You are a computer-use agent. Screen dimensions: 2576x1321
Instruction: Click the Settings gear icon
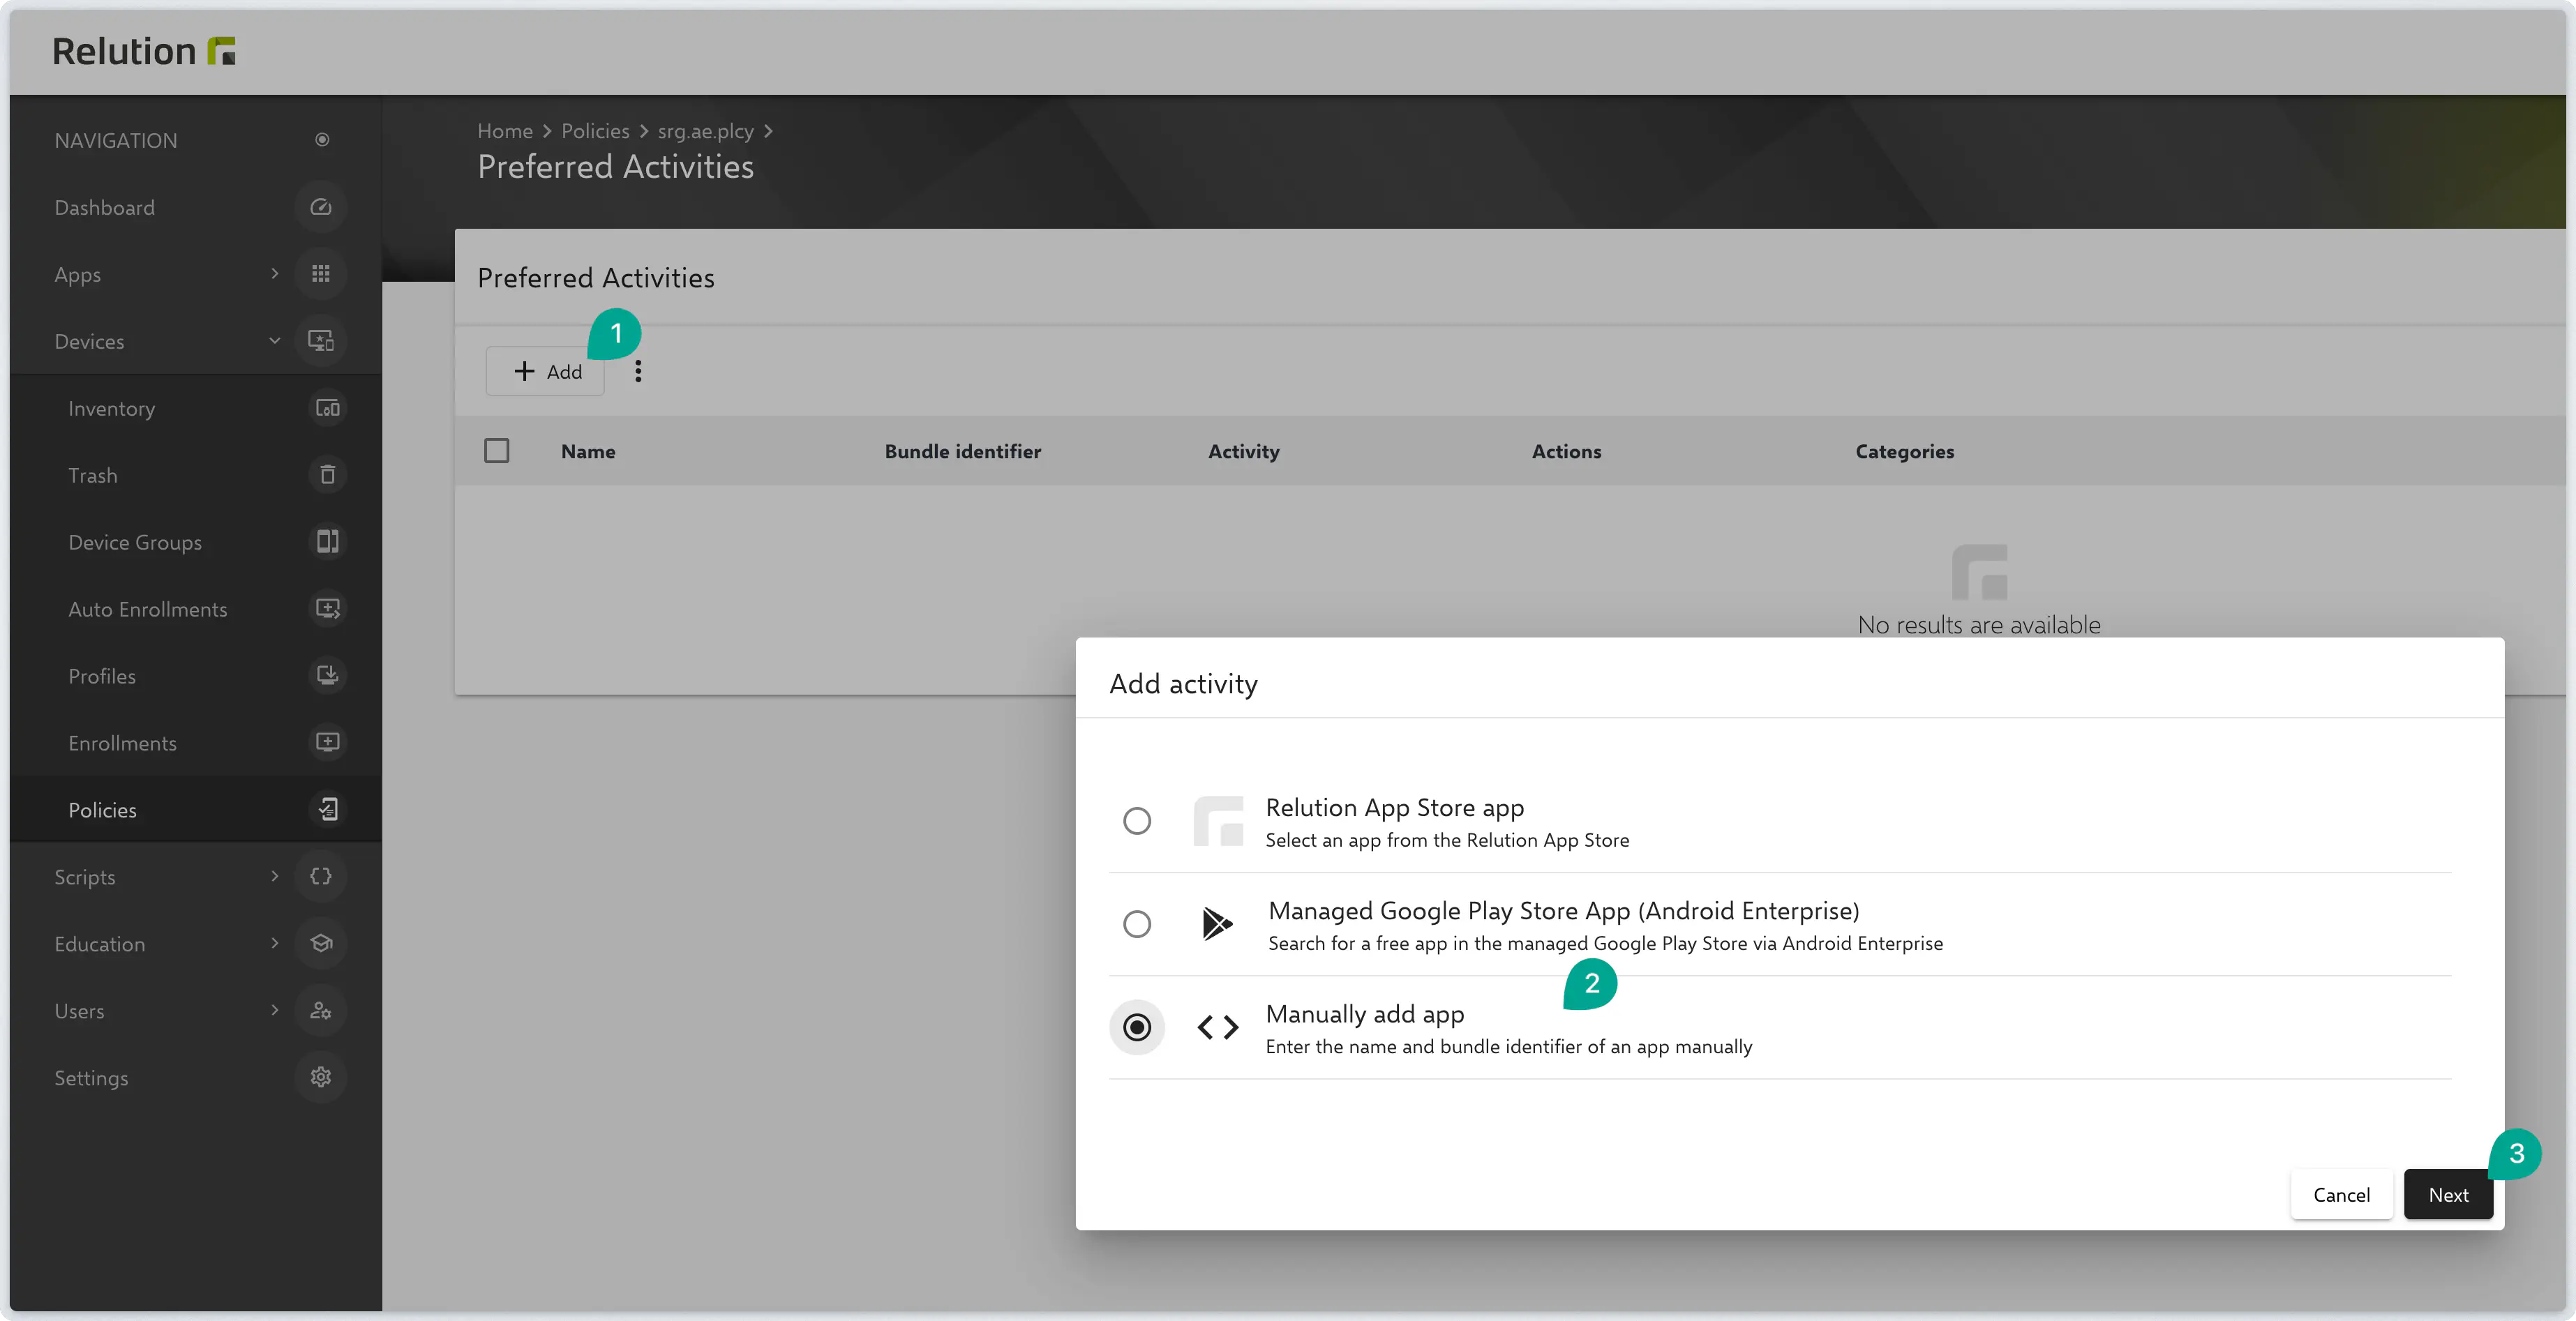click(x=320, y=1078)
